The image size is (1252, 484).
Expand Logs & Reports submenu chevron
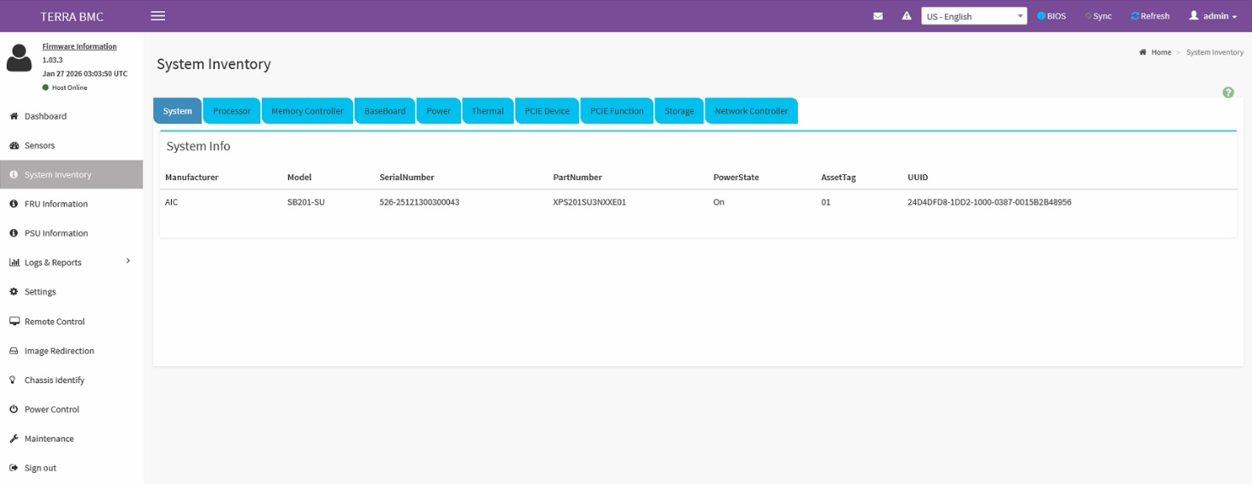coord(128,261)
